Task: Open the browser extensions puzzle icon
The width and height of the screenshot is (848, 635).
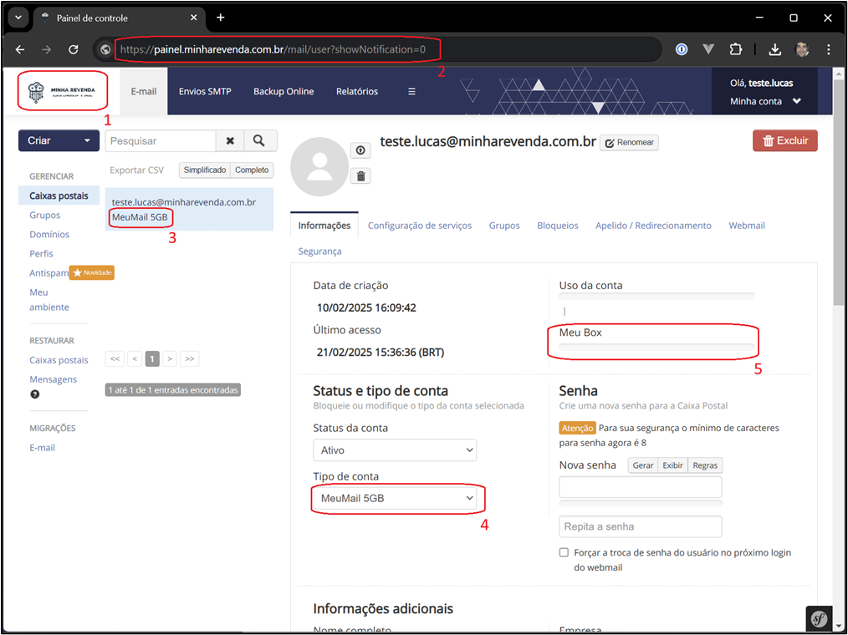Action: point(736,49)
